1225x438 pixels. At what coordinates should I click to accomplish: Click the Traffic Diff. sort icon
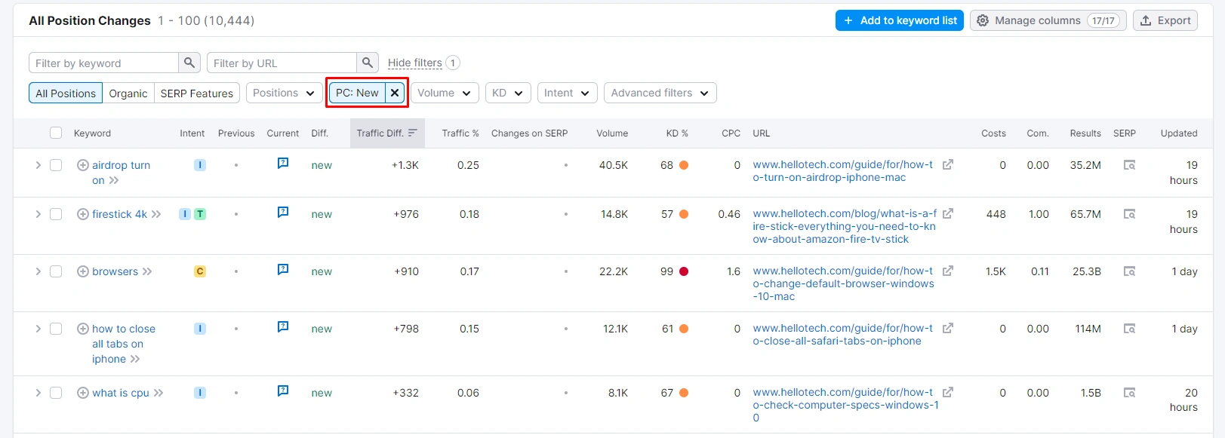point(413,133)
